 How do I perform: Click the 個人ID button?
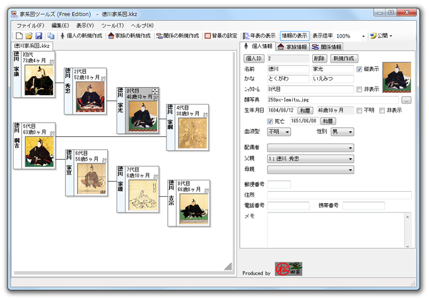254,58
